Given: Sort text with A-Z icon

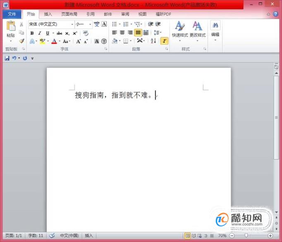Looking at the screenshot, I should [x=153, y=41].
